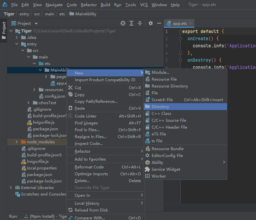Click the DevEco Studio logo icon
The height and width of the screenshot is (220, 256).
pyautogui.click(x=5, y=5)
